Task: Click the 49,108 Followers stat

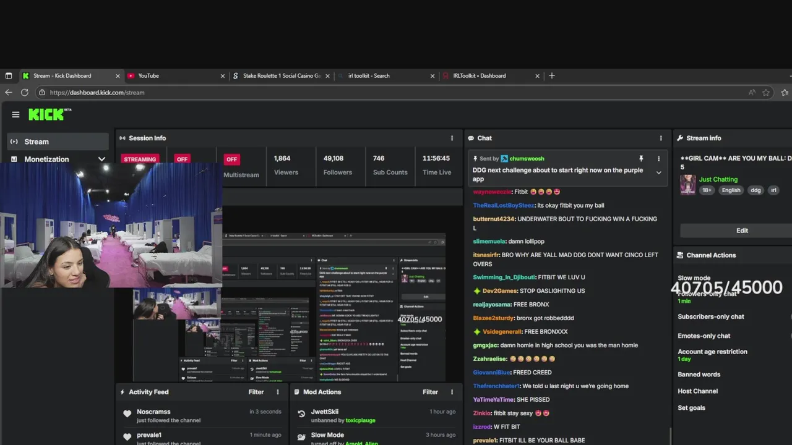Action: point(337,165)
